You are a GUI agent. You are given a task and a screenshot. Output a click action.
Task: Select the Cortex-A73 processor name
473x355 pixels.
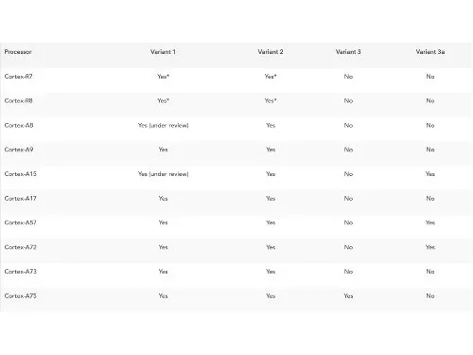(20, 272)
